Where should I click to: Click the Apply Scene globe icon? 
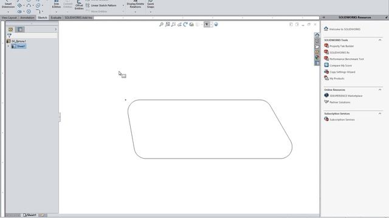pyautogui.click(x=216, y=24)
